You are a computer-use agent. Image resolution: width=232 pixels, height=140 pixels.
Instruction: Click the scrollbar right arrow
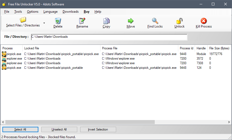pyautogui.click(x=229, y=122)
